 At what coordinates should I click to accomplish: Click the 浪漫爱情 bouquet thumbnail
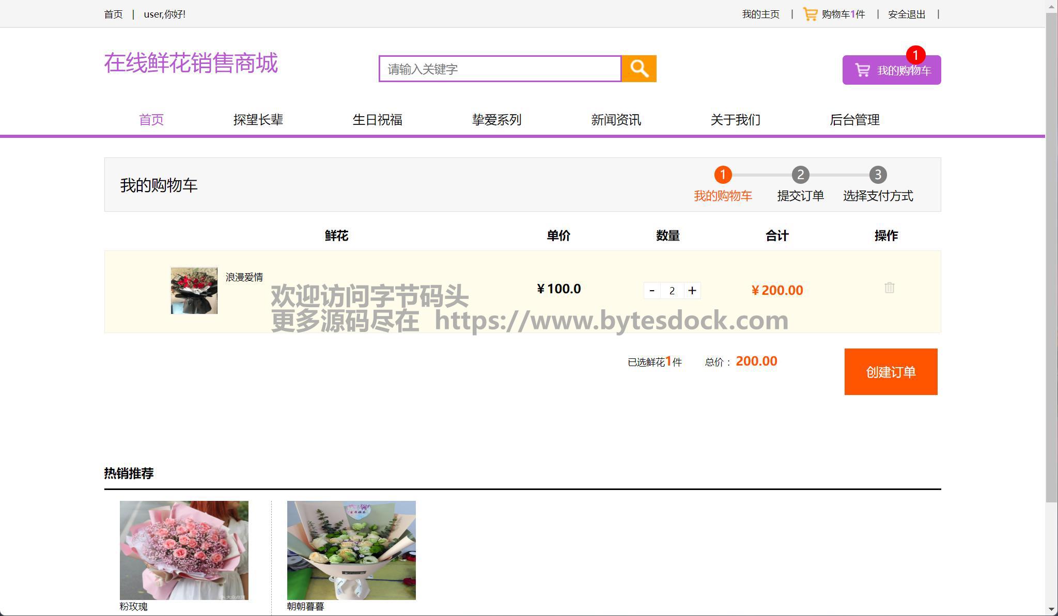tap(194, 290)
